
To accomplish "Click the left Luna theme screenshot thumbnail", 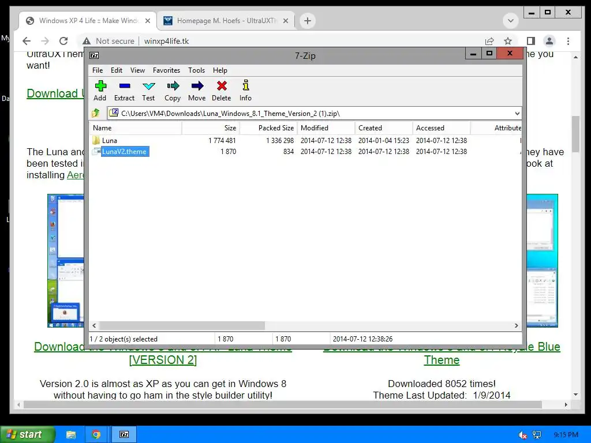I will (x=66, y=261).
